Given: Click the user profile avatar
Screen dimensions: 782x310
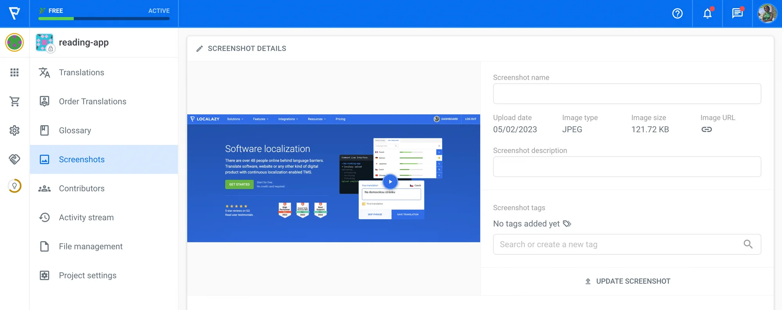Looking at the screenshot, I should click(x=767, y=14).
